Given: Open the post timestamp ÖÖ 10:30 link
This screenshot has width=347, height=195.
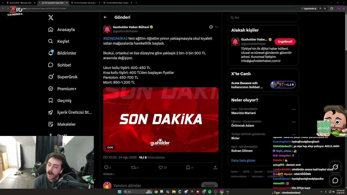Looking at the screenshot, I should point(120,157).
